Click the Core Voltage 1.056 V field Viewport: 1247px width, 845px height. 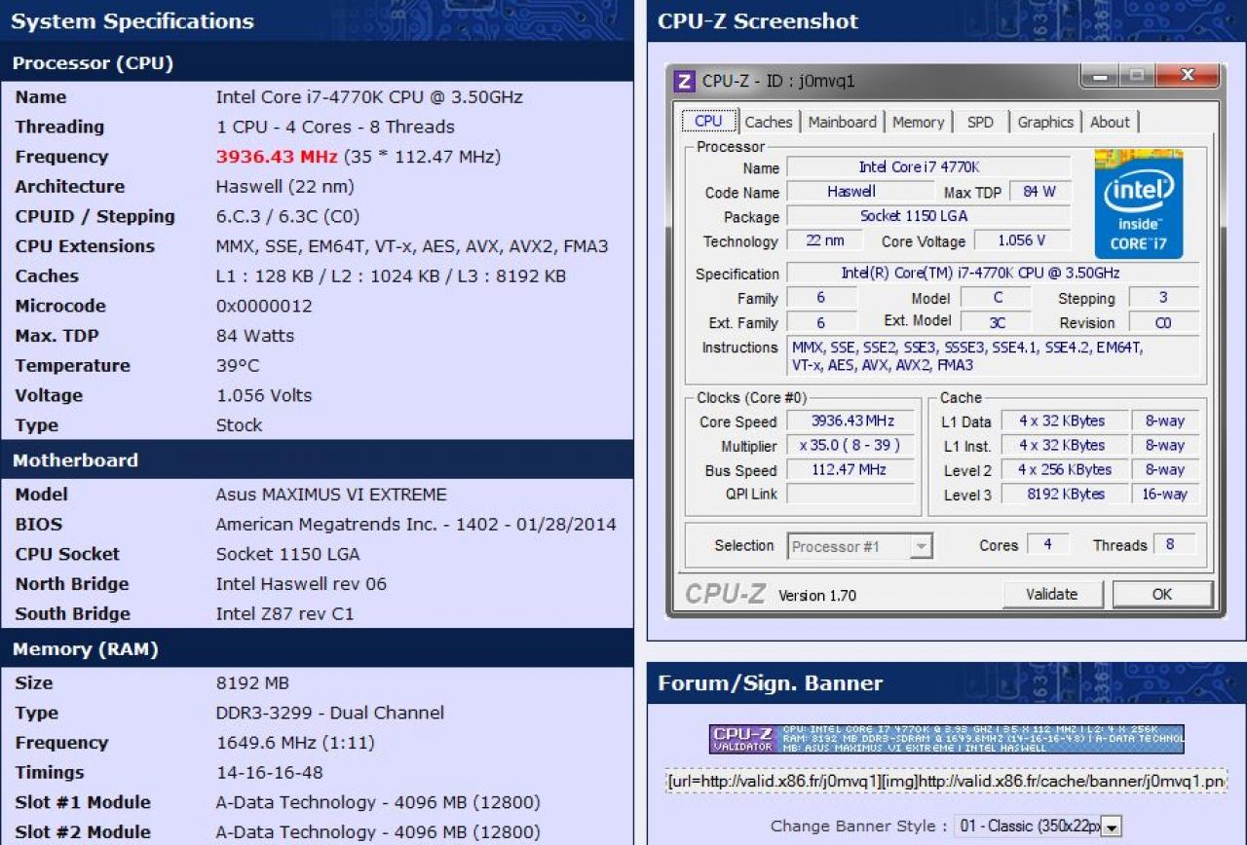[1022, 240]
